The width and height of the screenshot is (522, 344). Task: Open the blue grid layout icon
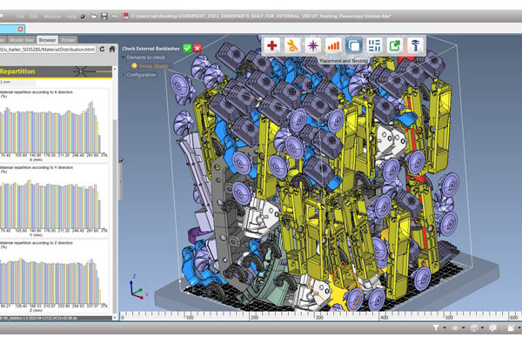pyautogui.click(x=374, y=45)
